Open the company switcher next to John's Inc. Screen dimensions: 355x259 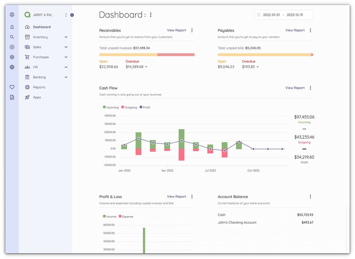click(66, 15)
